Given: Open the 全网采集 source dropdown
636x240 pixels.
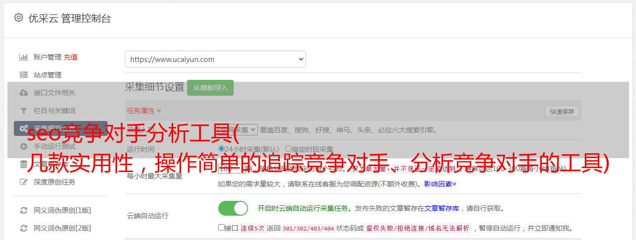Looking at the screenshot, I should pyautogui.click(x=238, y=129).
